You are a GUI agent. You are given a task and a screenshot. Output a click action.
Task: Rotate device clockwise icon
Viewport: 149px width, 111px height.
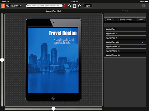tap(80, 6)
